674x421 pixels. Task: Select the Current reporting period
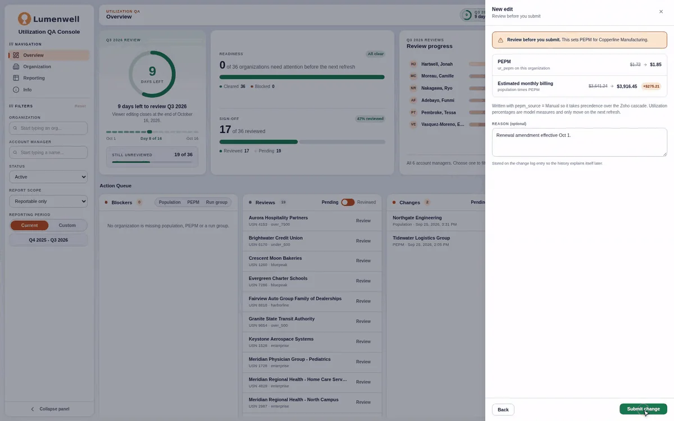click(x=30, y=225)
